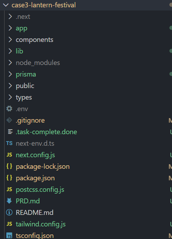Expand the app folder chevron

pos(10,28)
